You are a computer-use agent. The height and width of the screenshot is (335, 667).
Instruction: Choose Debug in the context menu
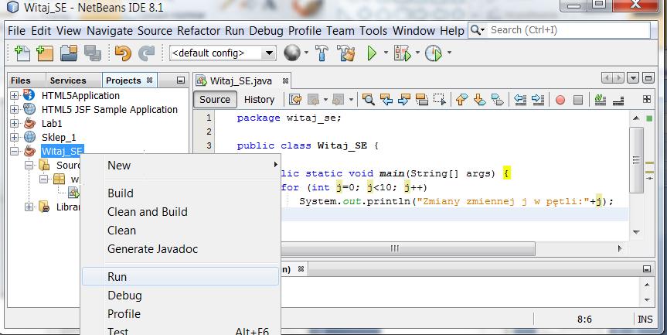pos(180,296)
